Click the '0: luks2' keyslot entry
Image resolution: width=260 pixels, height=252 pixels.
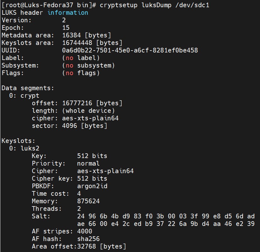click(24, 148)
